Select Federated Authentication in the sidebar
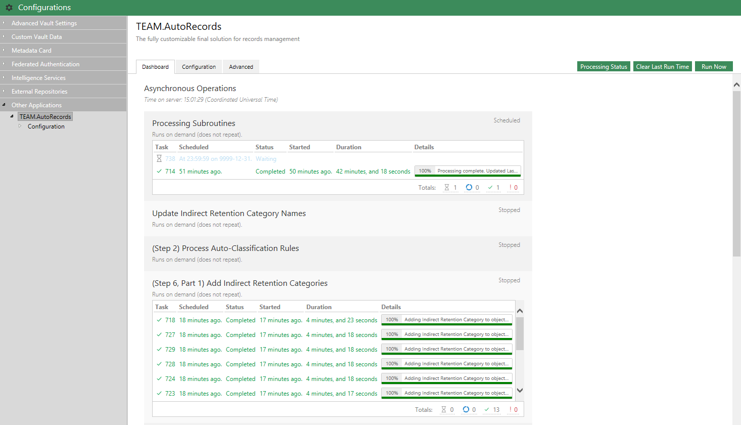Image resolution: width=741 pixels, height=425 pixels. point(45,64)
